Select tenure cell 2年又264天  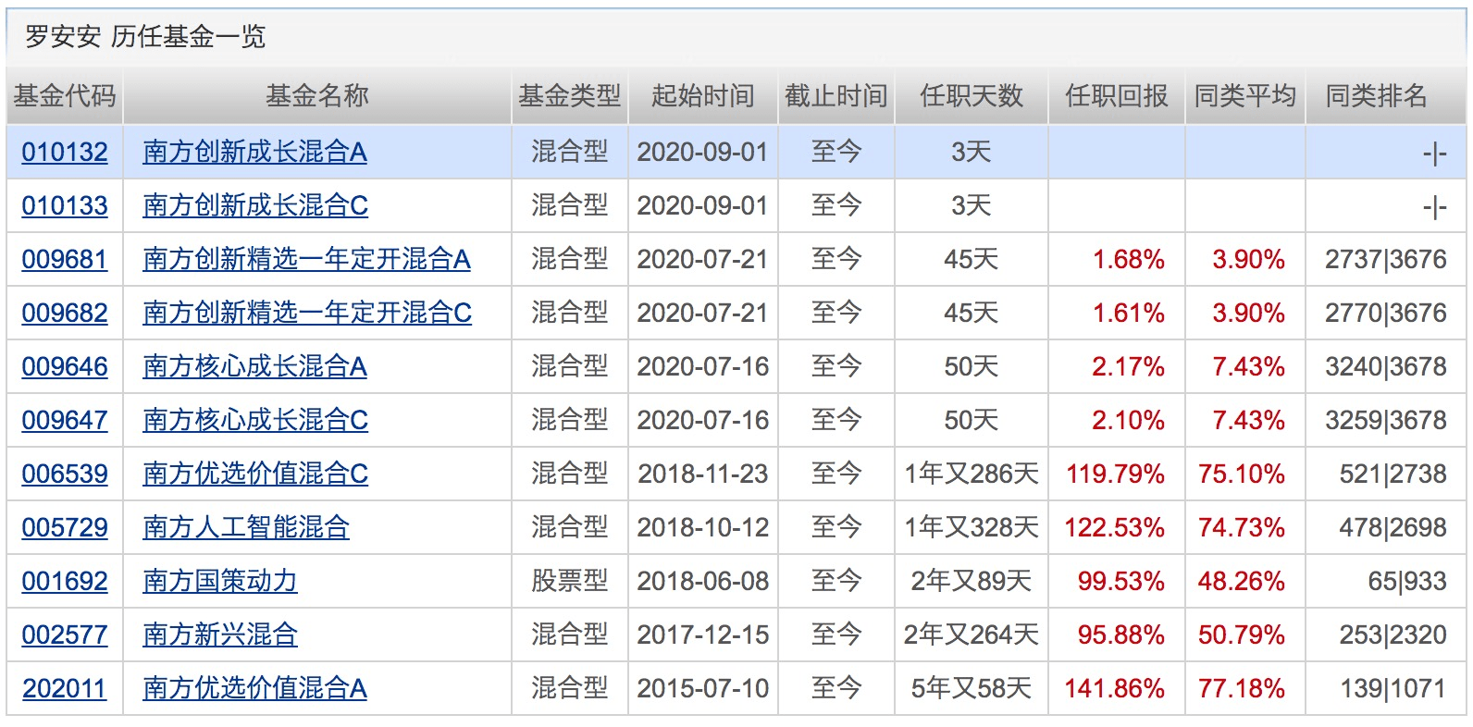pyautogui.click(x=972, y=635)
